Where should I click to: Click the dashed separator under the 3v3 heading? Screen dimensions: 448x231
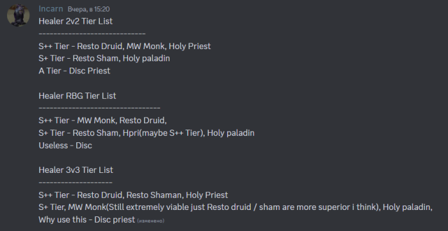(x=76, y=183)
